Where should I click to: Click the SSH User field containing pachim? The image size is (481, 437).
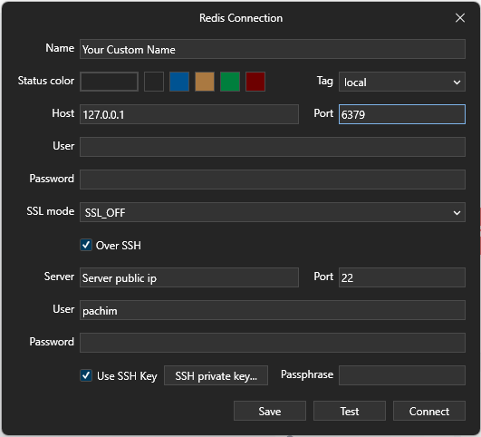pyautogui.click(x=273, y=310)
